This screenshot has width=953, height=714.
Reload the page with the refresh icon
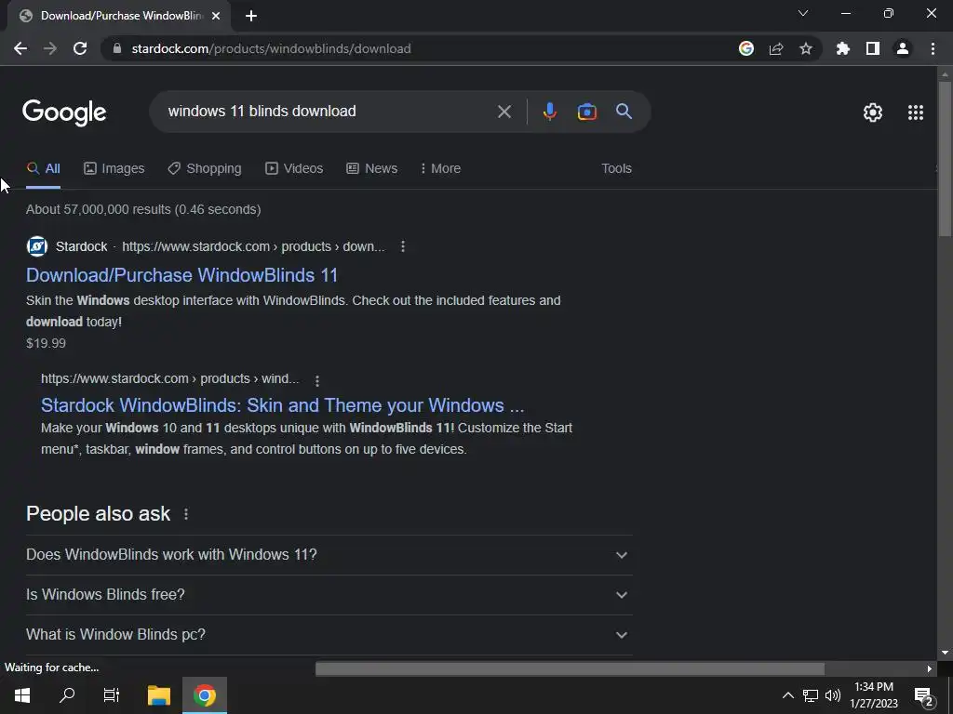(80, 48)
